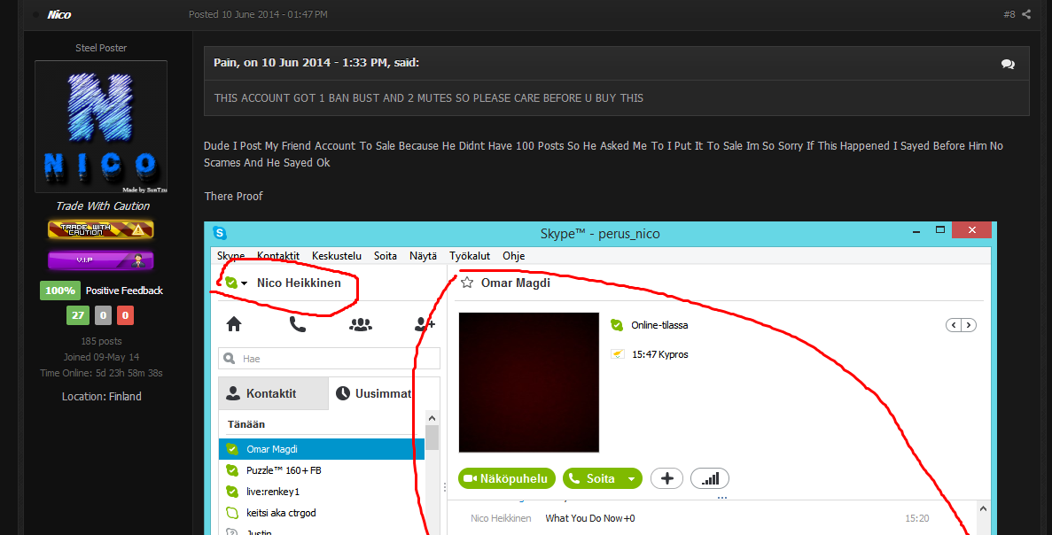The width and height of the screenshot is (1052, 535).
Task: Click the chat pane scrollbar up arrow
Action: (983, 508)
